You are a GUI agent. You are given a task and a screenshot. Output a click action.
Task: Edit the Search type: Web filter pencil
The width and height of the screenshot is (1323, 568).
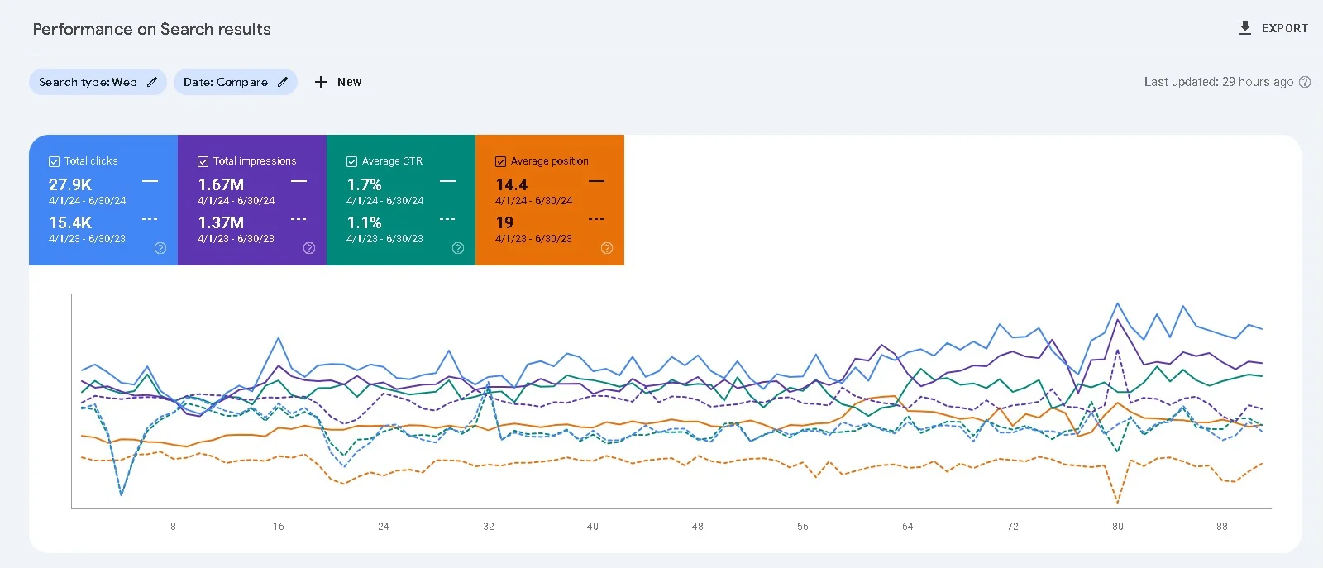[152, 82]
